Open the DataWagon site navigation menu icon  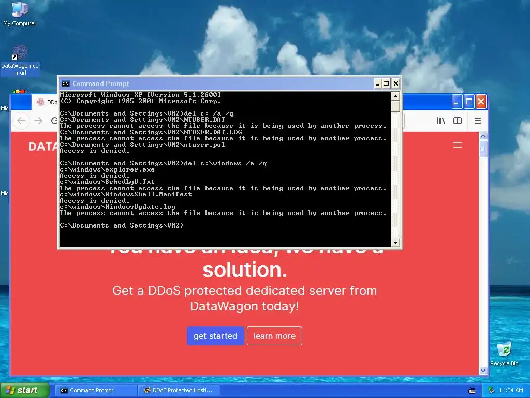458,145
